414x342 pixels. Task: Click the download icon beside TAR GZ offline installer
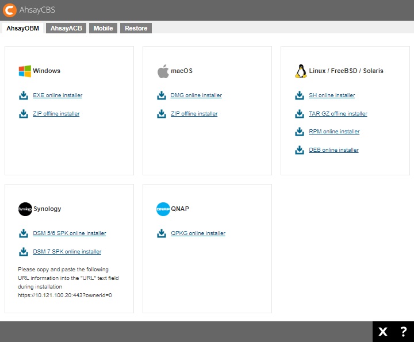pos(300,114)
